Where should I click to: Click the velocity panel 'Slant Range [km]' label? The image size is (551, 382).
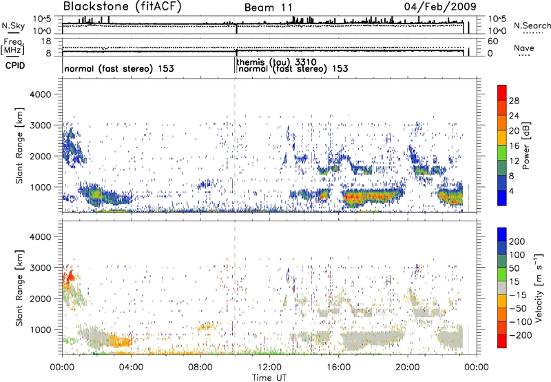pyautogui.click(x=19, y=288)
